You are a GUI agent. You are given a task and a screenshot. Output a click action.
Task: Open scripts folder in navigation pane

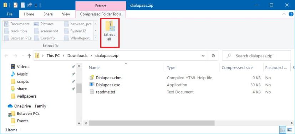click(x=20, y=81)
